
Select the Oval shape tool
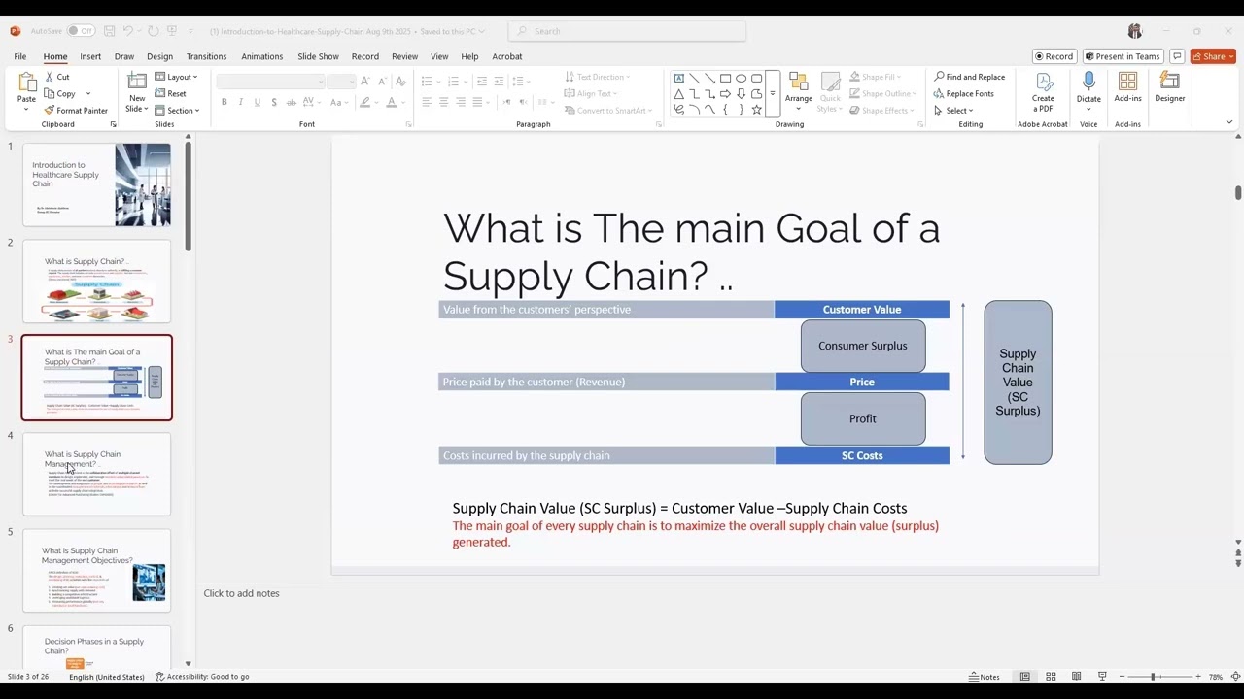741,78
